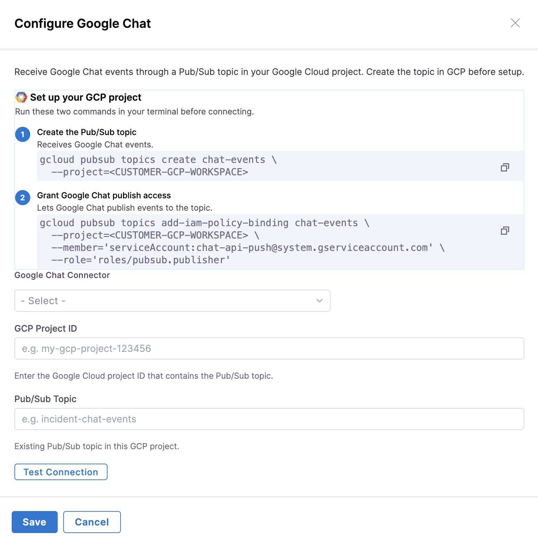Click the 'GCP Project ID' label
538x543 pixels.
pyautogui.click(x=46, y=329)
